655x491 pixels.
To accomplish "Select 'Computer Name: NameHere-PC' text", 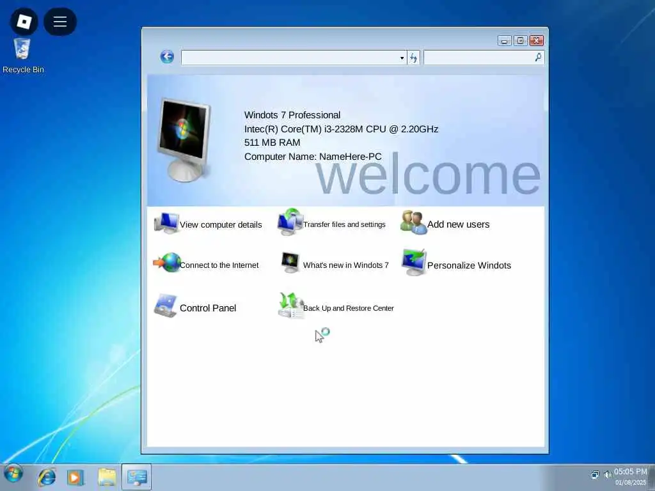I will click(313, 157).
